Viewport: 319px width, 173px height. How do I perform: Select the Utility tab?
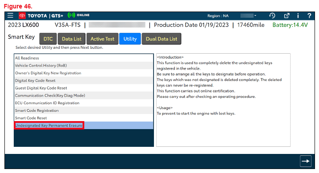click(x=130, y=39)
